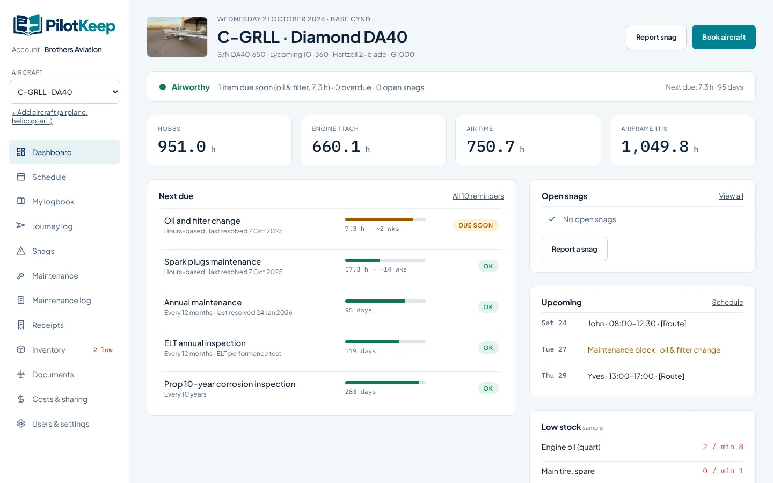Open the Snags sidebar page

(x=64, y=251)
